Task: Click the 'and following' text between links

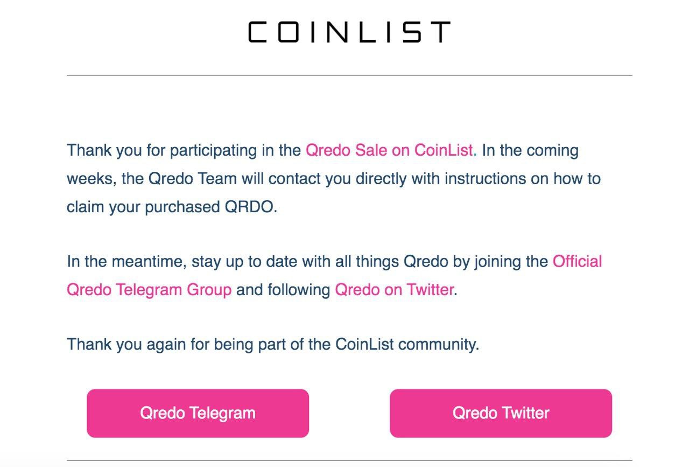Action: point(283,290)
